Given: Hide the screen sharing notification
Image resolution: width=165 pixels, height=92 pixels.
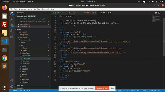Looking at the screenshot, I should (x=112, y=88).
